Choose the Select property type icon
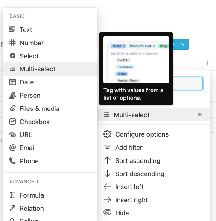 [12, 56]
